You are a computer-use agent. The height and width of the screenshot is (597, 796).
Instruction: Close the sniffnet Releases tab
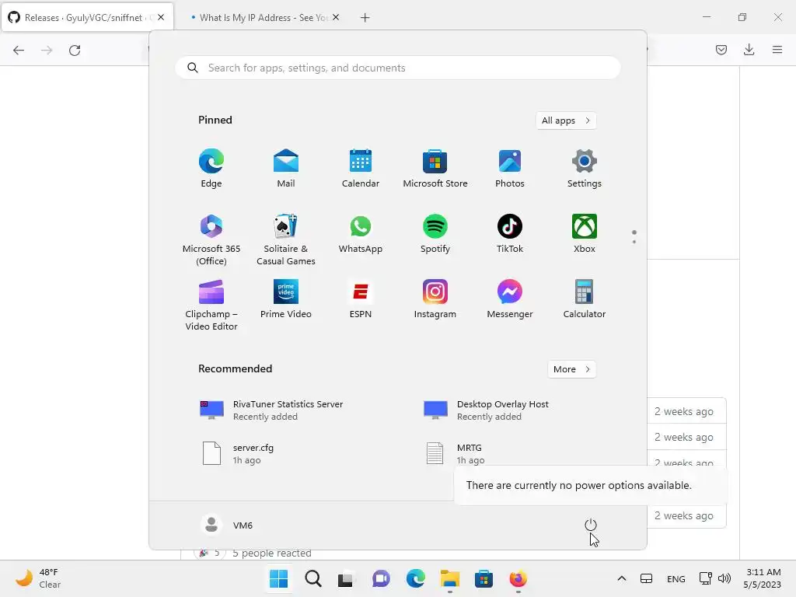point(161,17)
